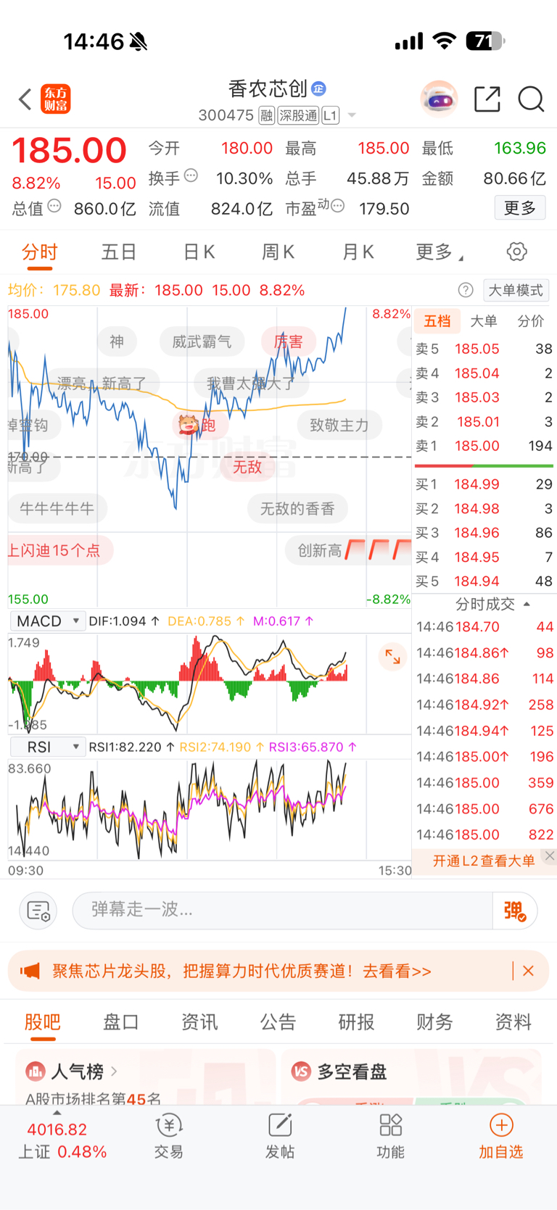Switch to the 日K chart tab
The image size is (557, 1210).
click(199, 252)
